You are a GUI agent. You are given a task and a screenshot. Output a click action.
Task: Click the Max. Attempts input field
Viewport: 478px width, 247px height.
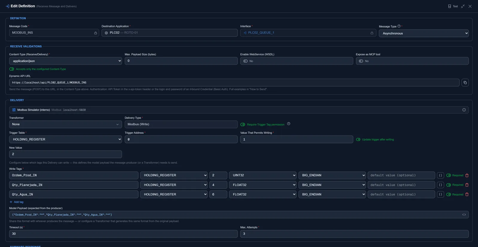tap(354, 234)
